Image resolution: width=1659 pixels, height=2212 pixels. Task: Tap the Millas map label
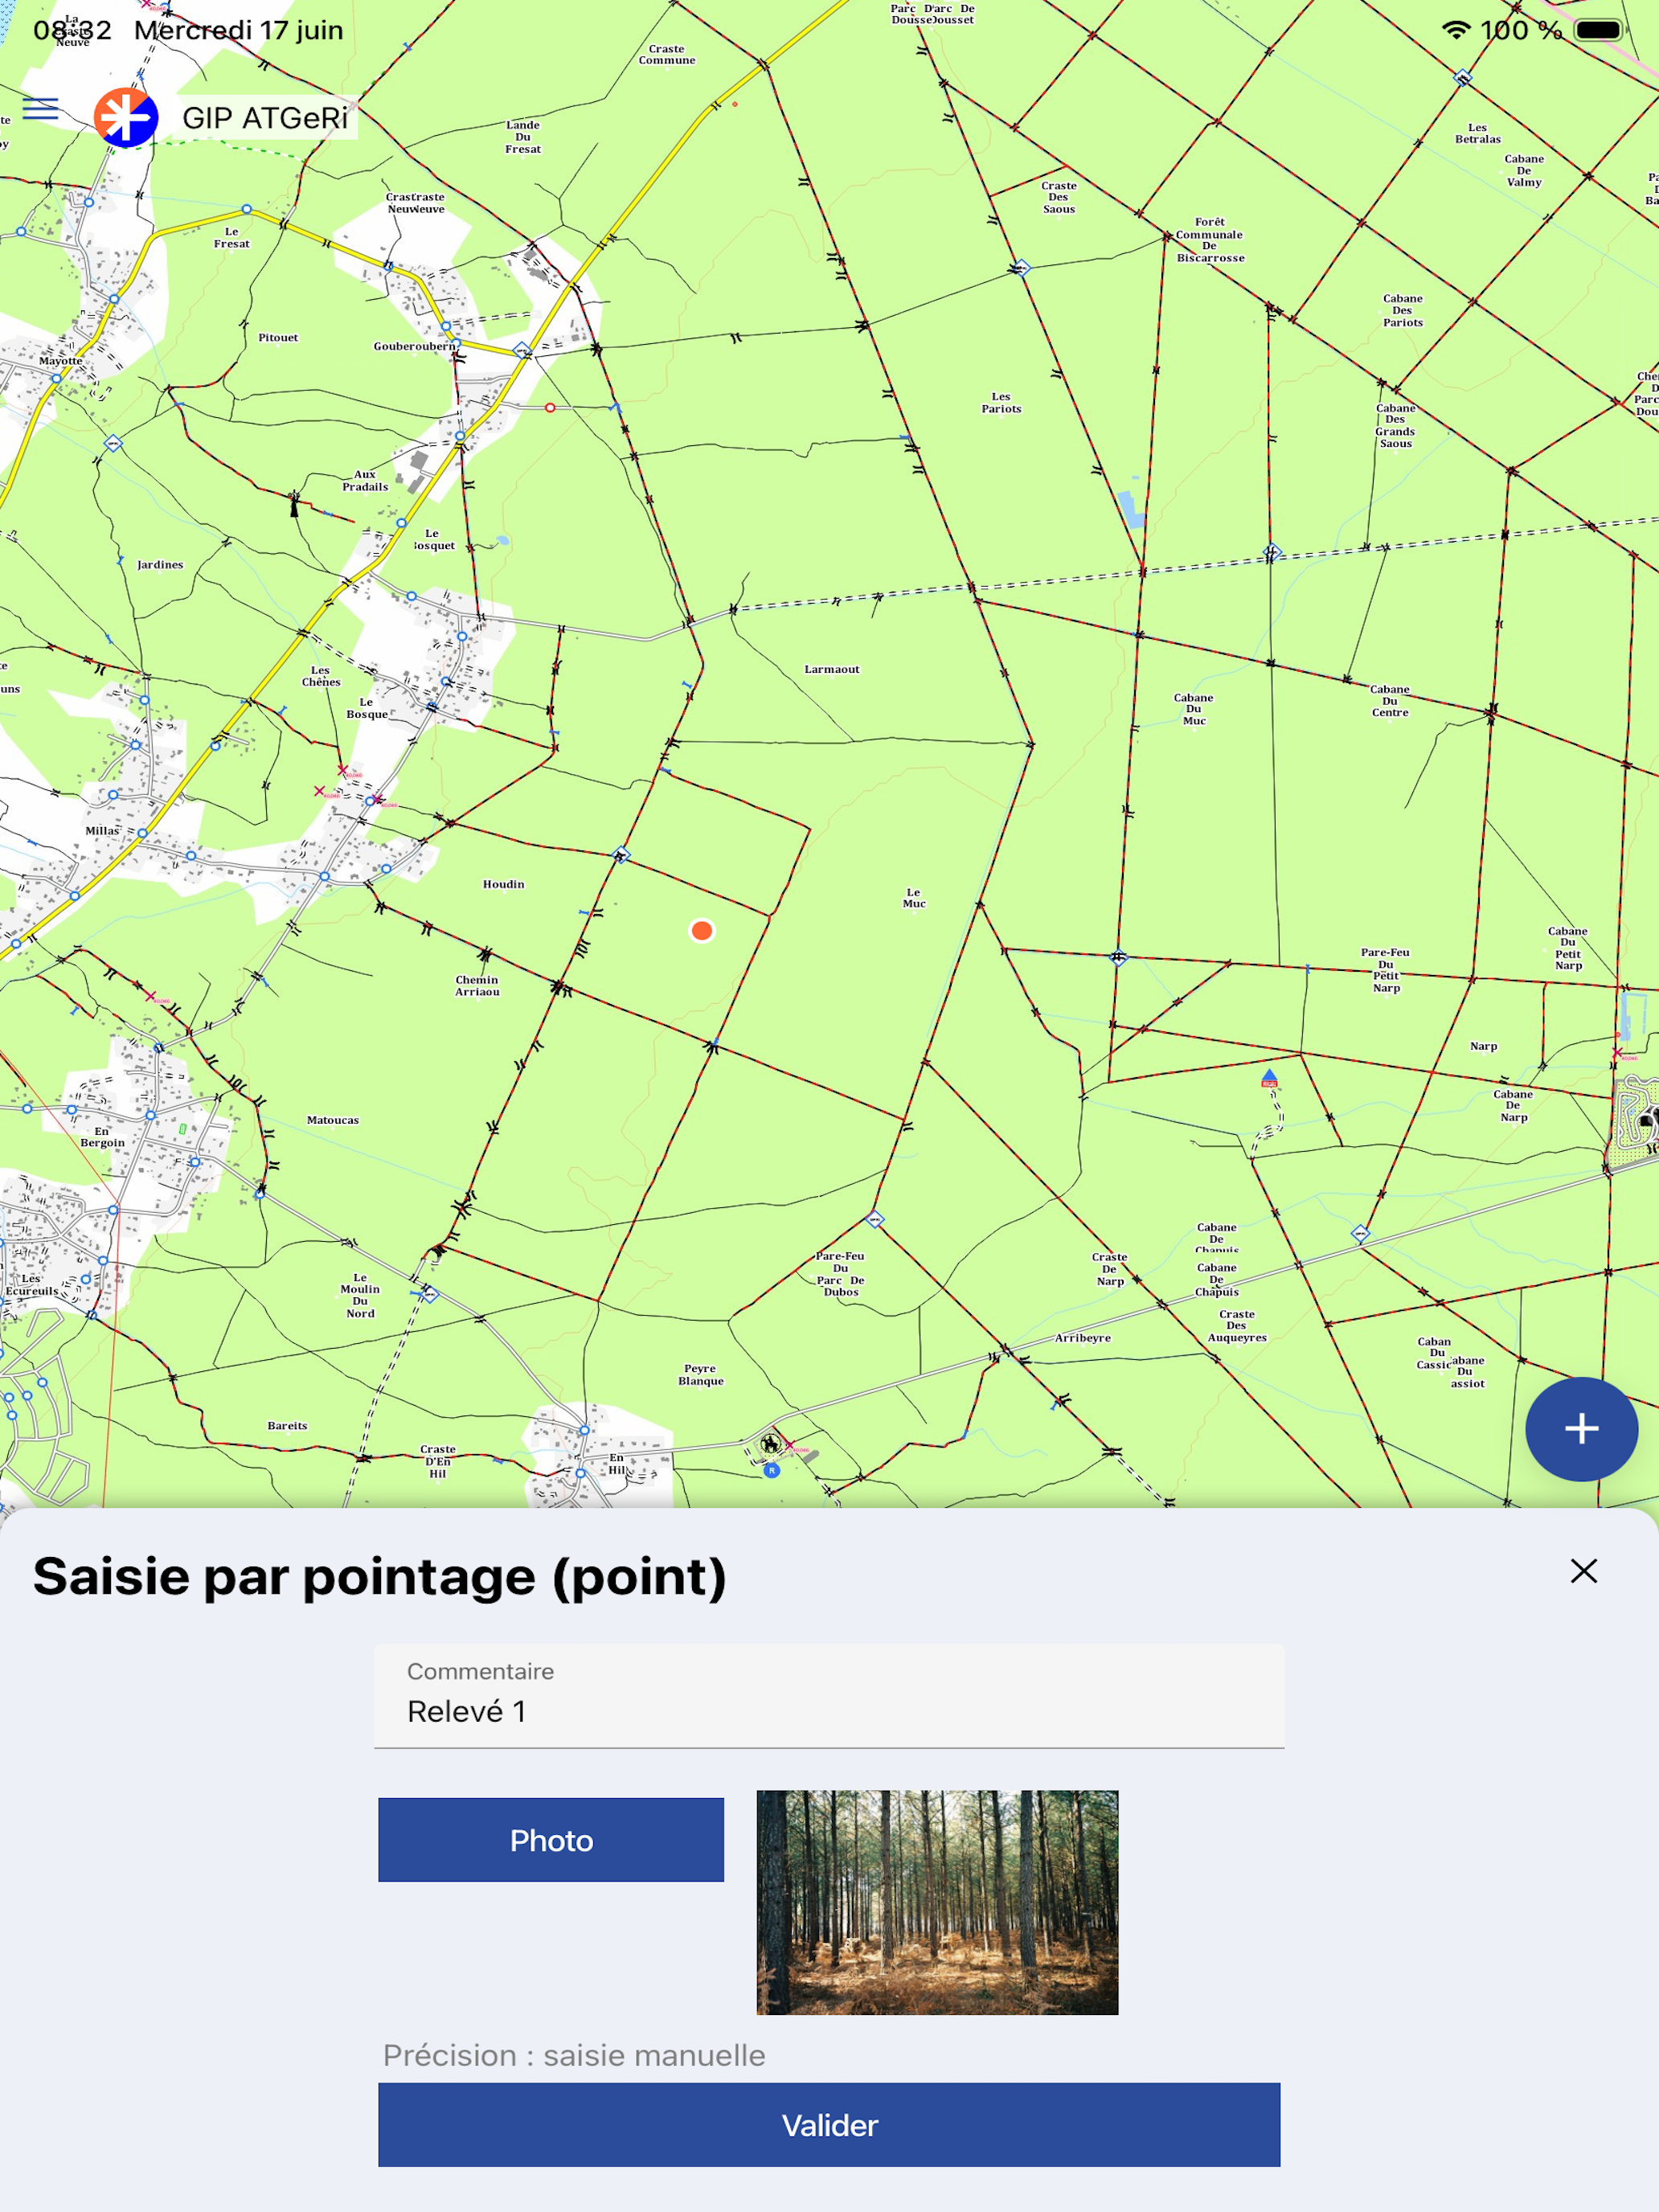102,830
